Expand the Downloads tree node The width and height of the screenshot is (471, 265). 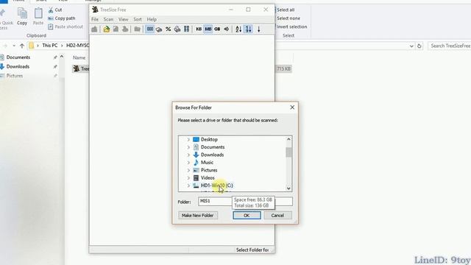tap(188, 155)
